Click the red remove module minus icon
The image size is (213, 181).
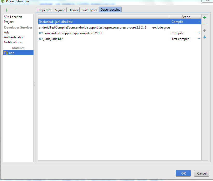point(13,10)
